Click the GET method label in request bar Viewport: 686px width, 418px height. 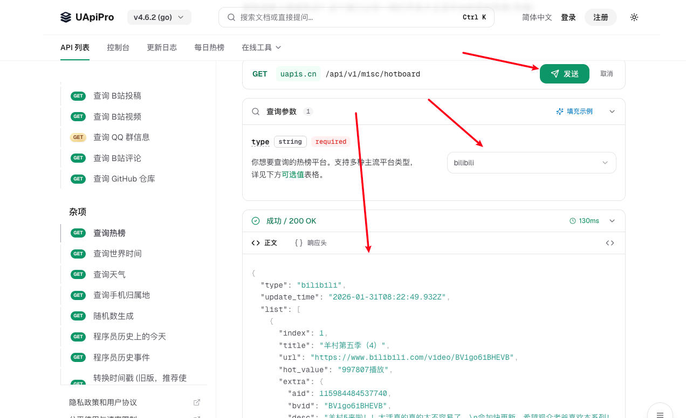point(260,74)
